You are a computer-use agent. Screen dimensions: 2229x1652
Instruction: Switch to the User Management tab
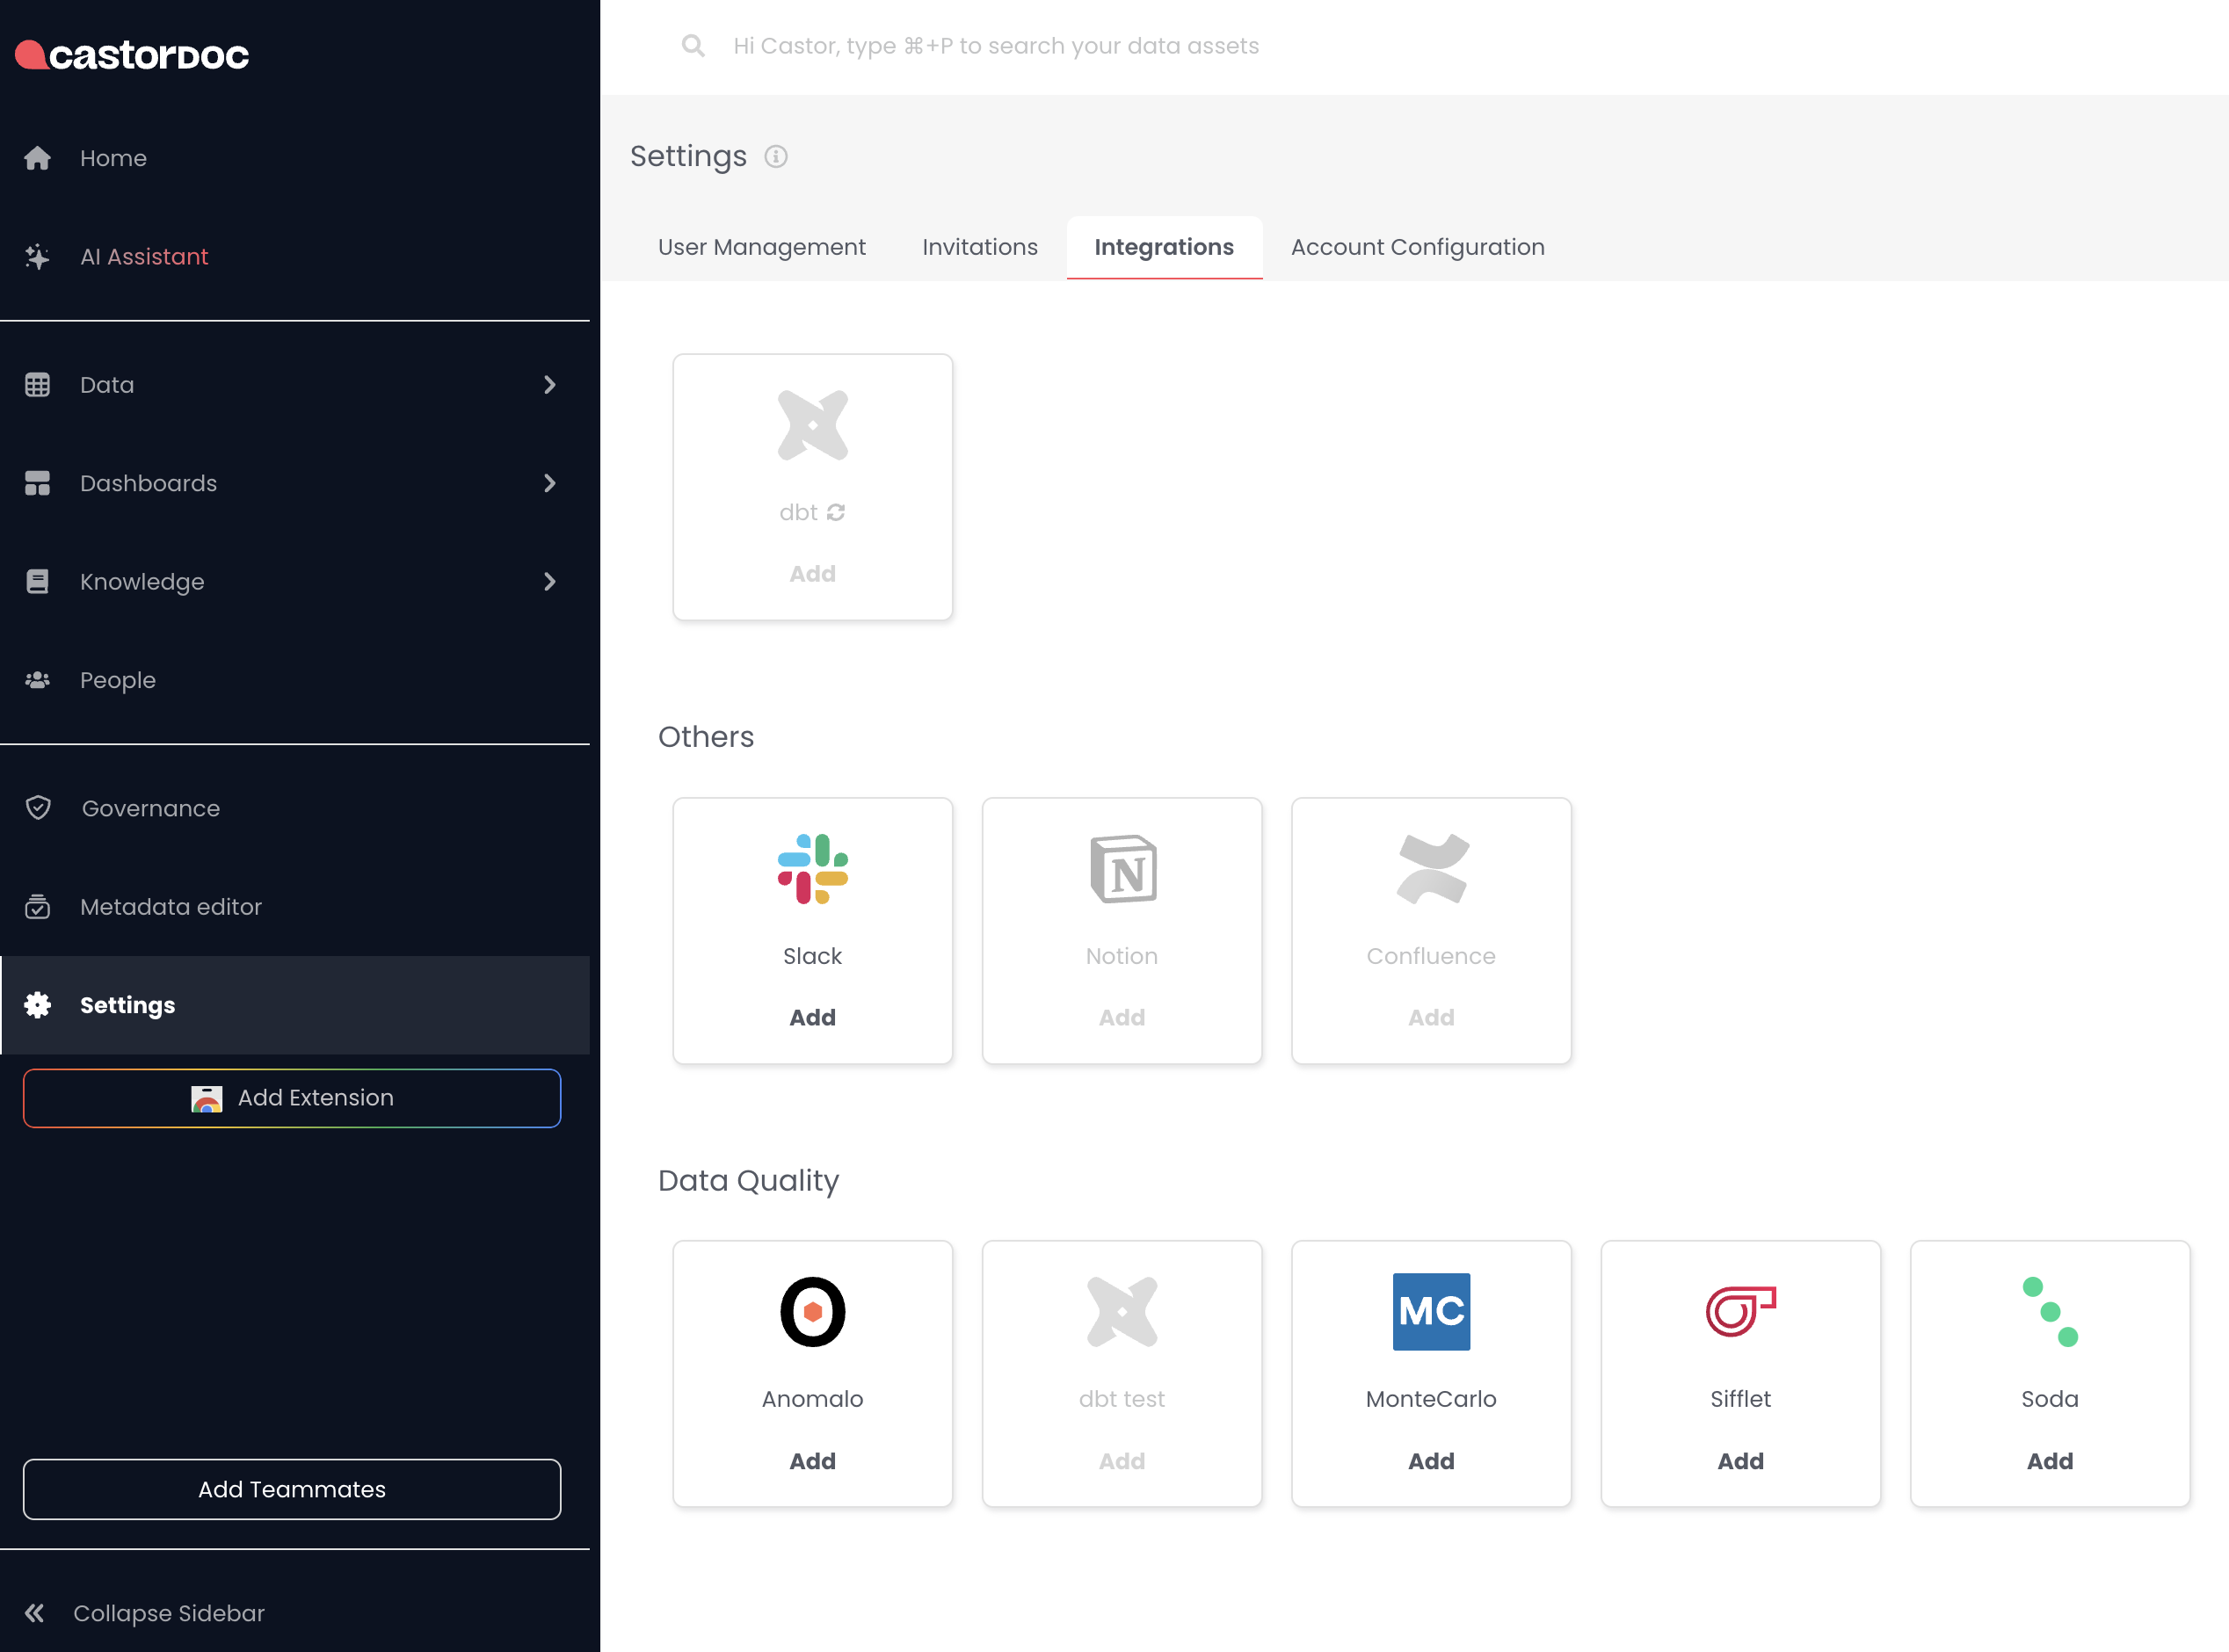[761, 247]
